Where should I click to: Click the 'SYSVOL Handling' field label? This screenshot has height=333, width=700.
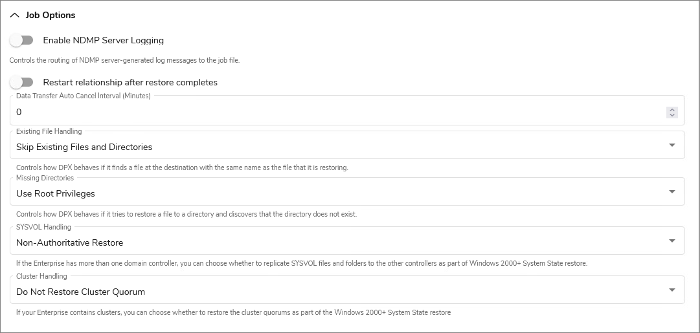pos(43,227)
